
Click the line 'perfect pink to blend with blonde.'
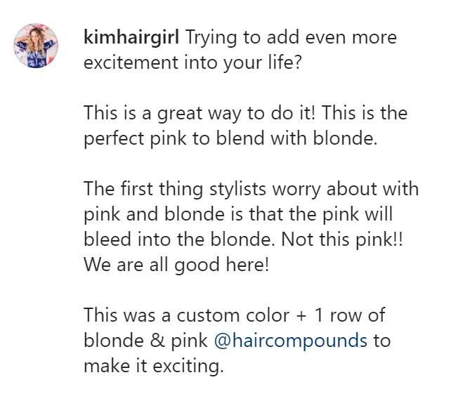(230, 139)
